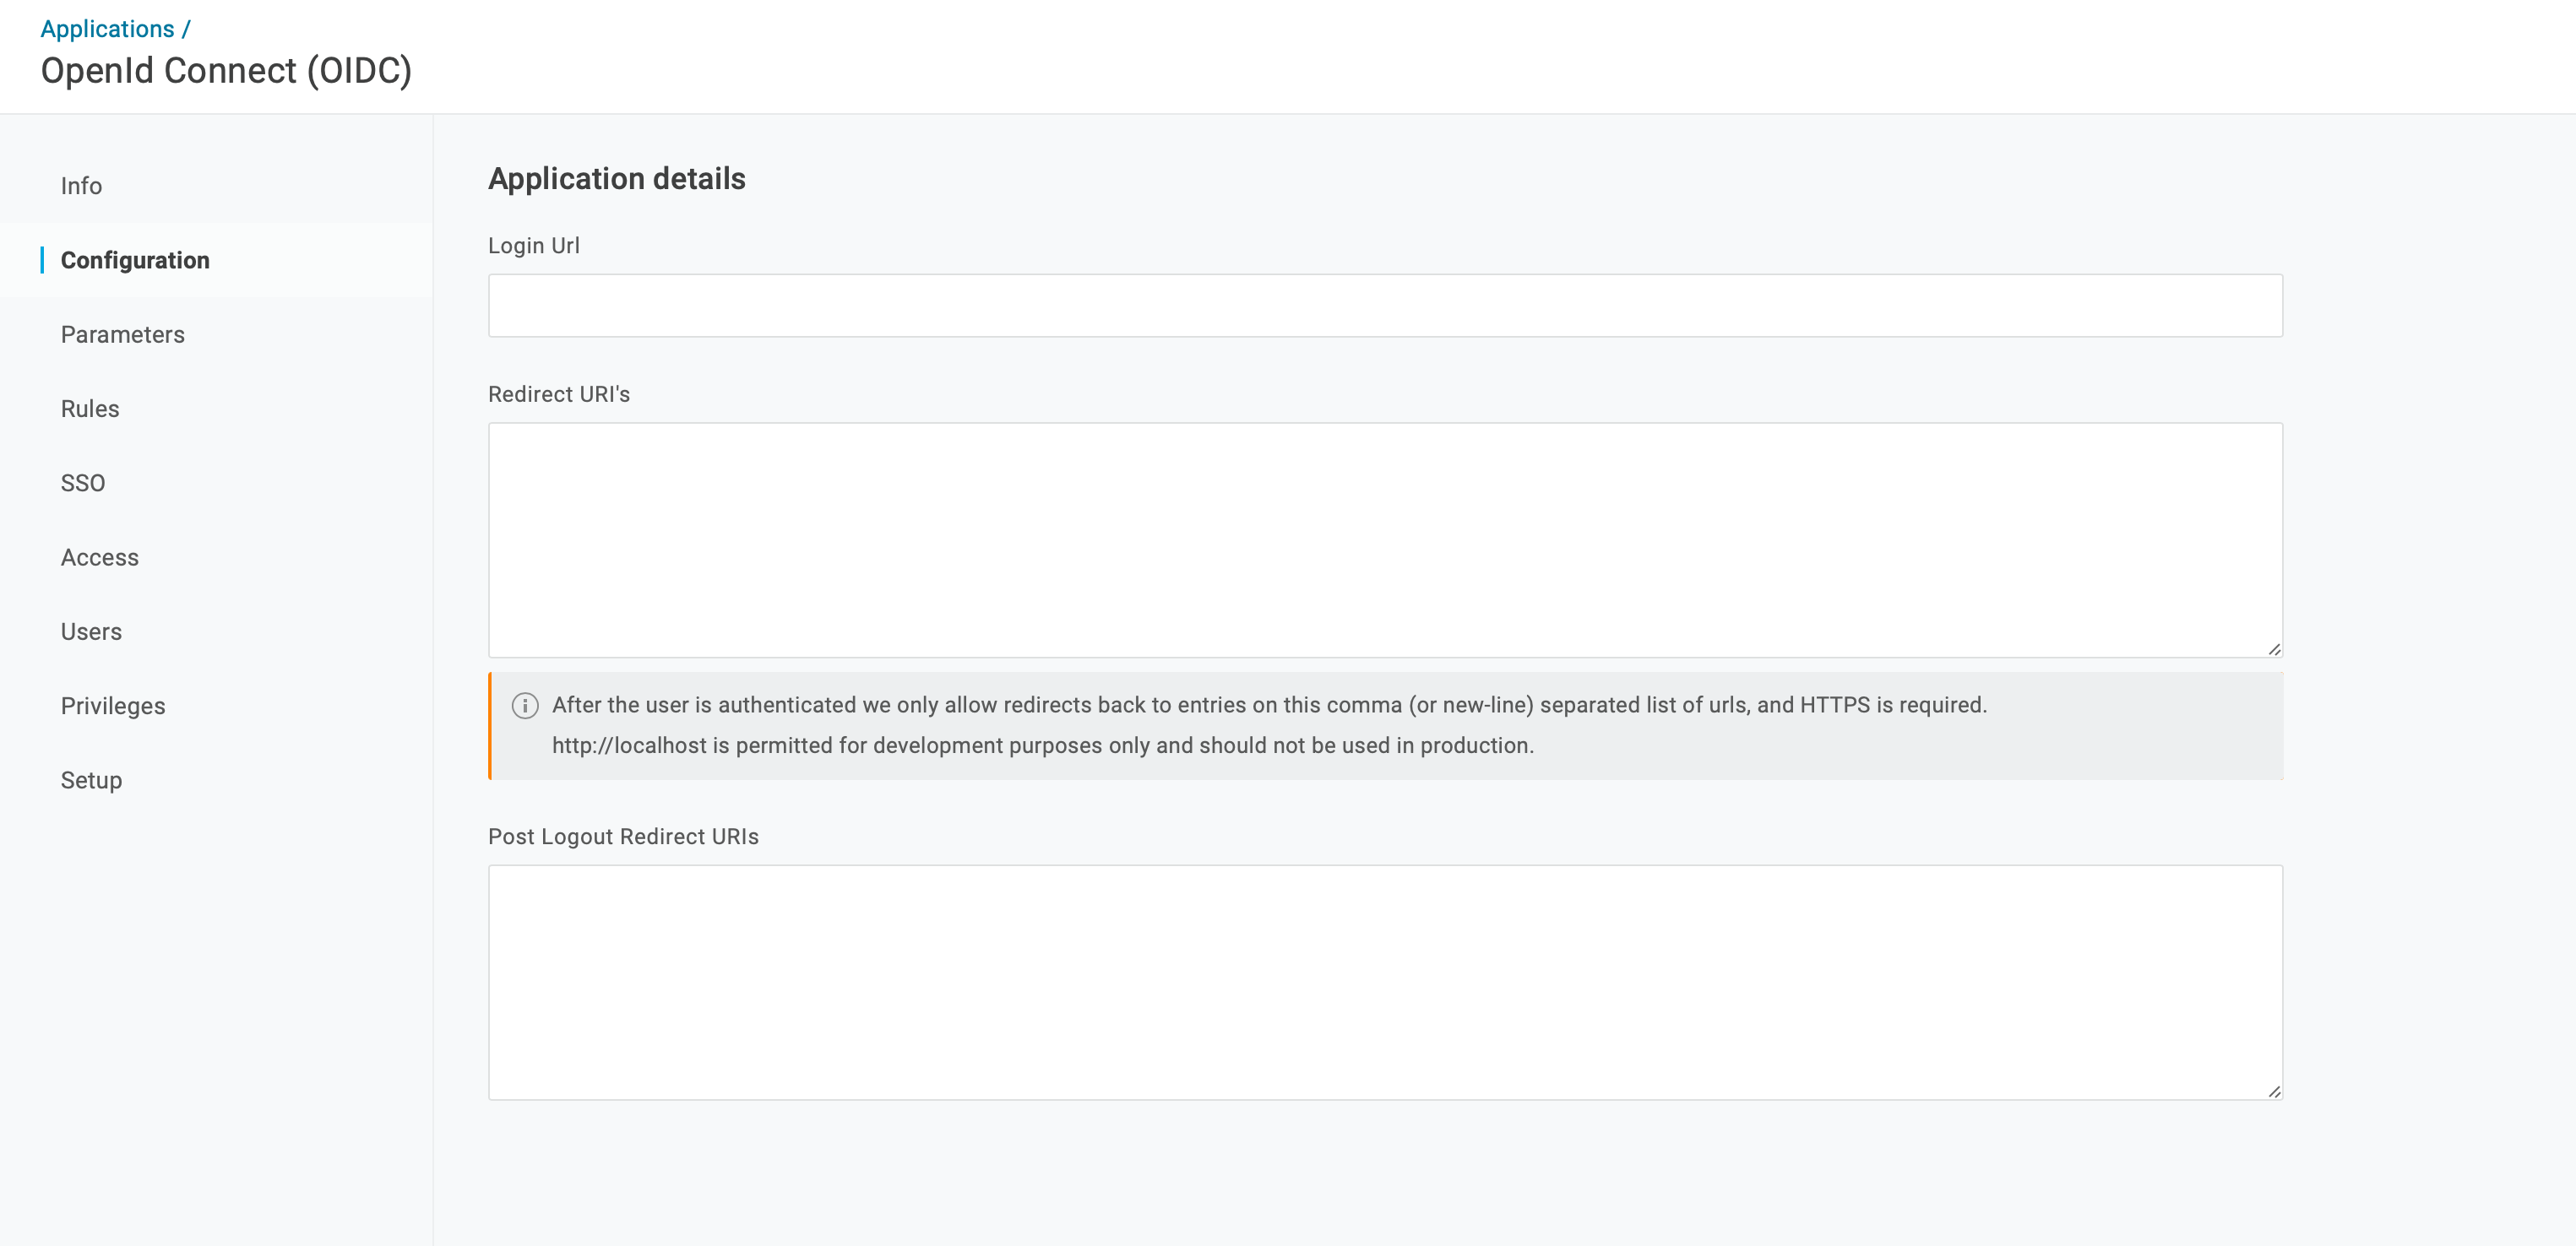Click the resize handle of Redirect URI's box
Viewport: 2576px width, 1246px height.
click(2274, 647)
